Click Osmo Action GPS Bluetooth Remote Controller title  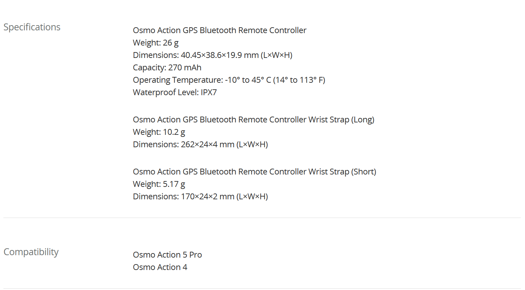click(x=220, y=30)
